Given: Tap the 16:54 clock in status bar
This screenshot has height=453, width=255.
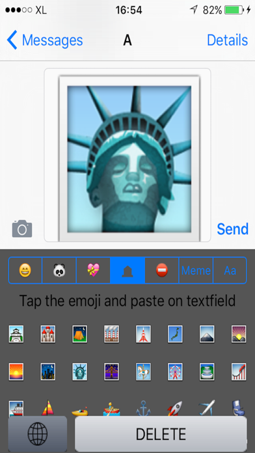Looking at the screenshot, I should tap(129, 10).
